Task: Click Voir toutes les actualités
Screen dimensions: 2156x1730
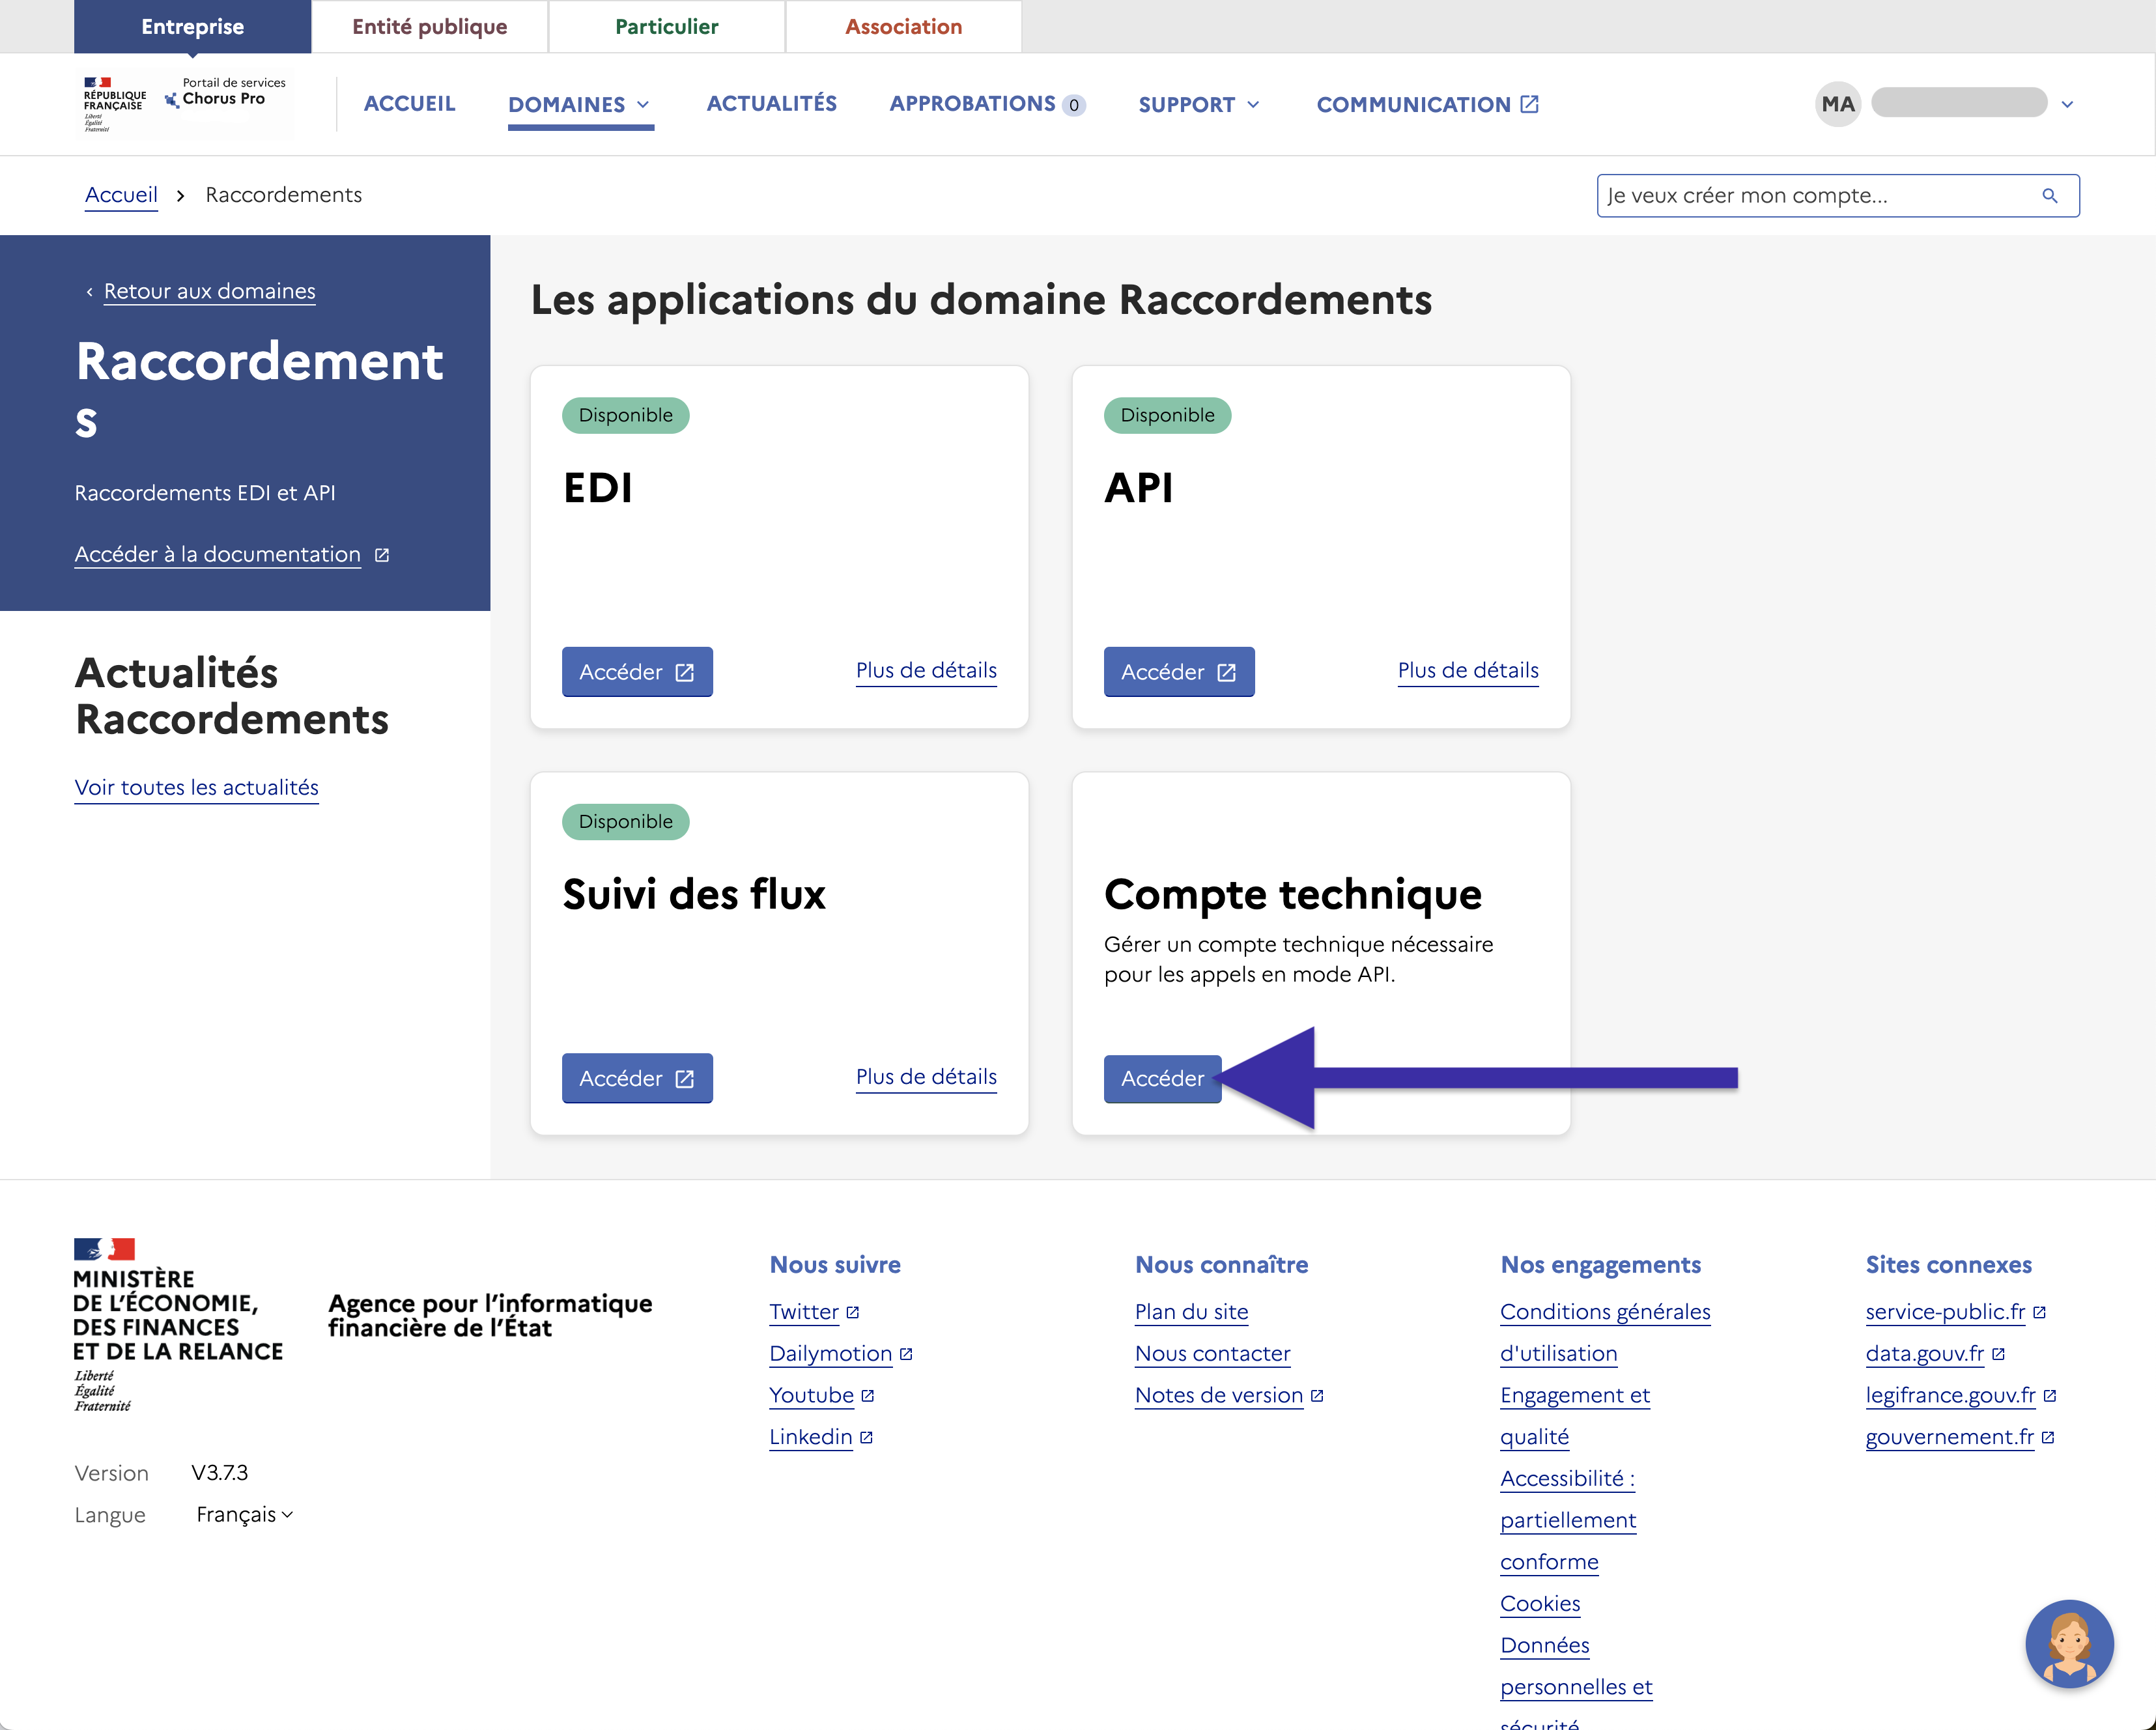Action: 197,788
